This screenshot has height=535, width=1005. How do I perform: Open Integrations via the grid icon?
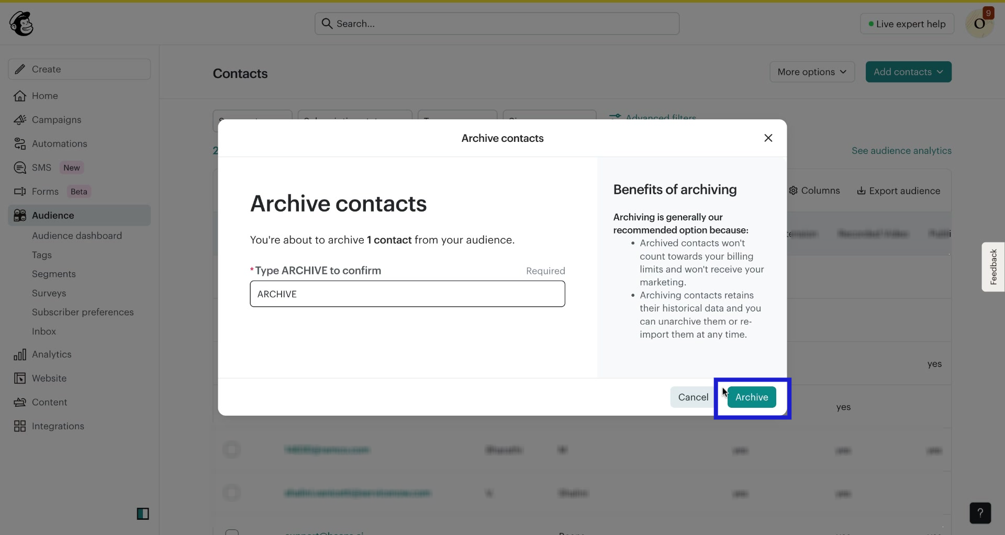[20, 426]
